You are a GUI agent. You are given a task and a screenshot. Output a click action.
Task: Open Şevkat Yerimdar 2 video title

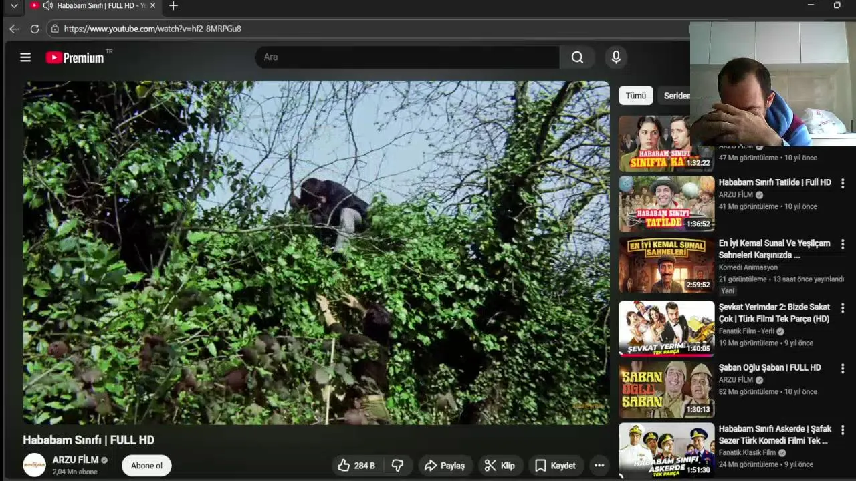click(x=774, y=313)
